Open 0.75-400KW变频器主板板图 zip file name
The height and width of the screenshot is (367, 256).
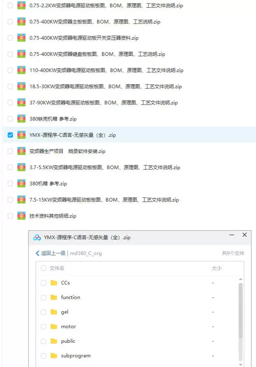click(x=95, y=21)
